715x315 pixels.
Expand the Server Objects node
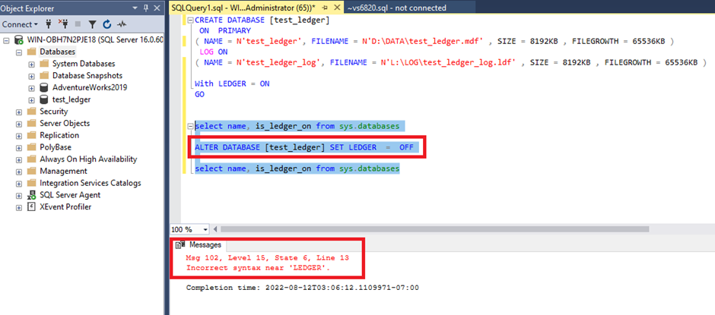tap(19, 124)
